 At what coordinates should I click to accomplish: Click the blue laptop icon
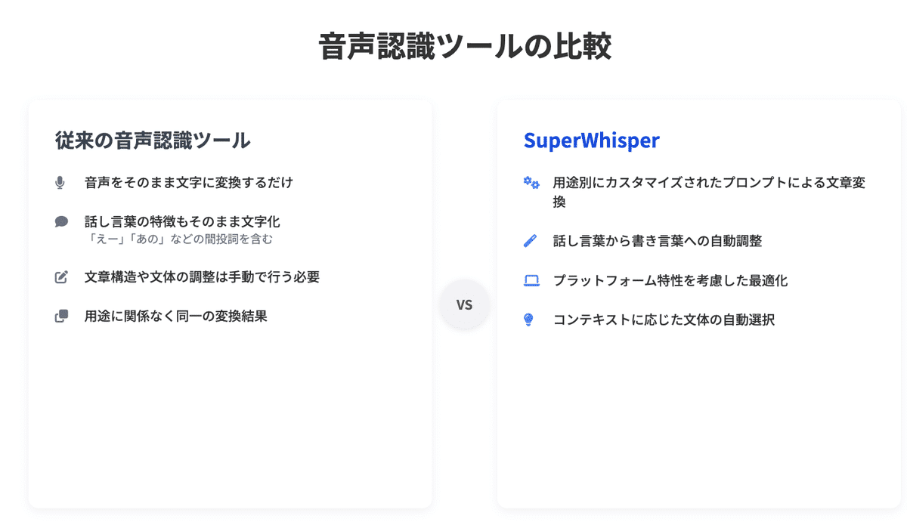coord(531,280)
